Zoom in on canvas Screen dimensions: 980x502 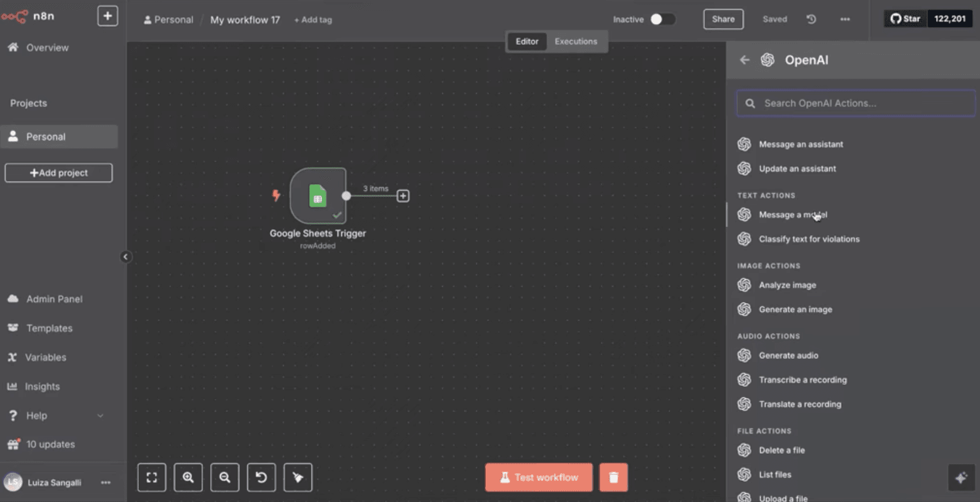(x=188, y=478)
